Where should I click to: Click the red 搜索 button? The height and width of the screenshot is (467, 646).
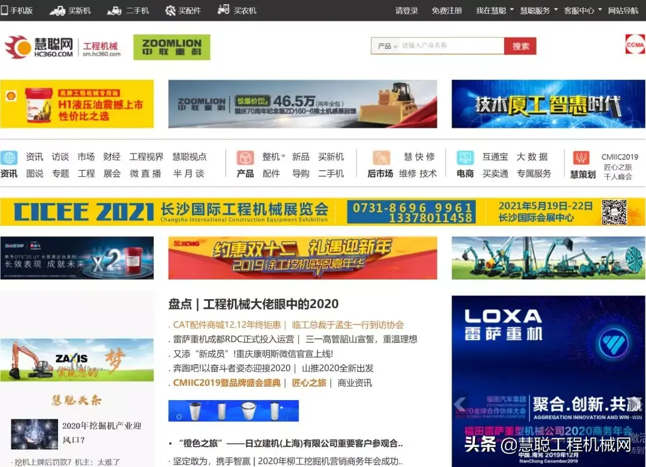[520, 46]
